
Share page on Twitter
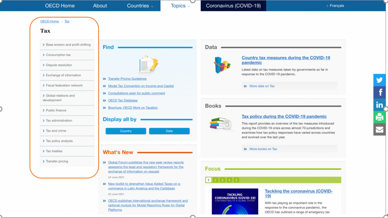click(379, 80)
